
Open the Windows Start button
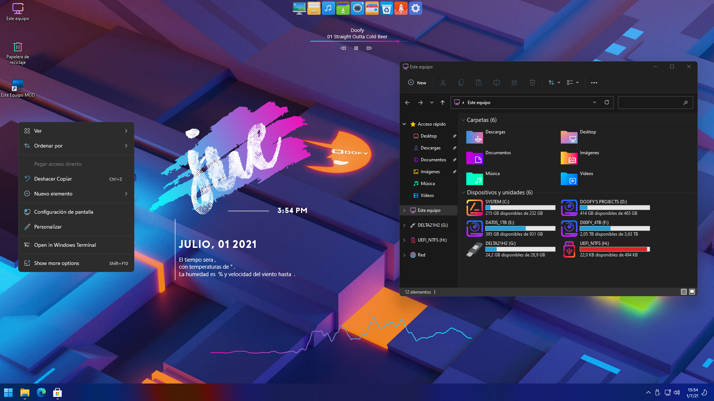8,392
